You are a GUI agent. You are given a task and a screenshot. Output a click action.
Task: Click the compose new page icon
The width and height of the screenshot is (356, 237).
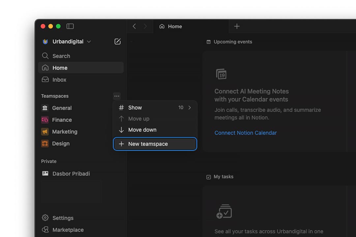pyautogui.click(x=117, y=41)
